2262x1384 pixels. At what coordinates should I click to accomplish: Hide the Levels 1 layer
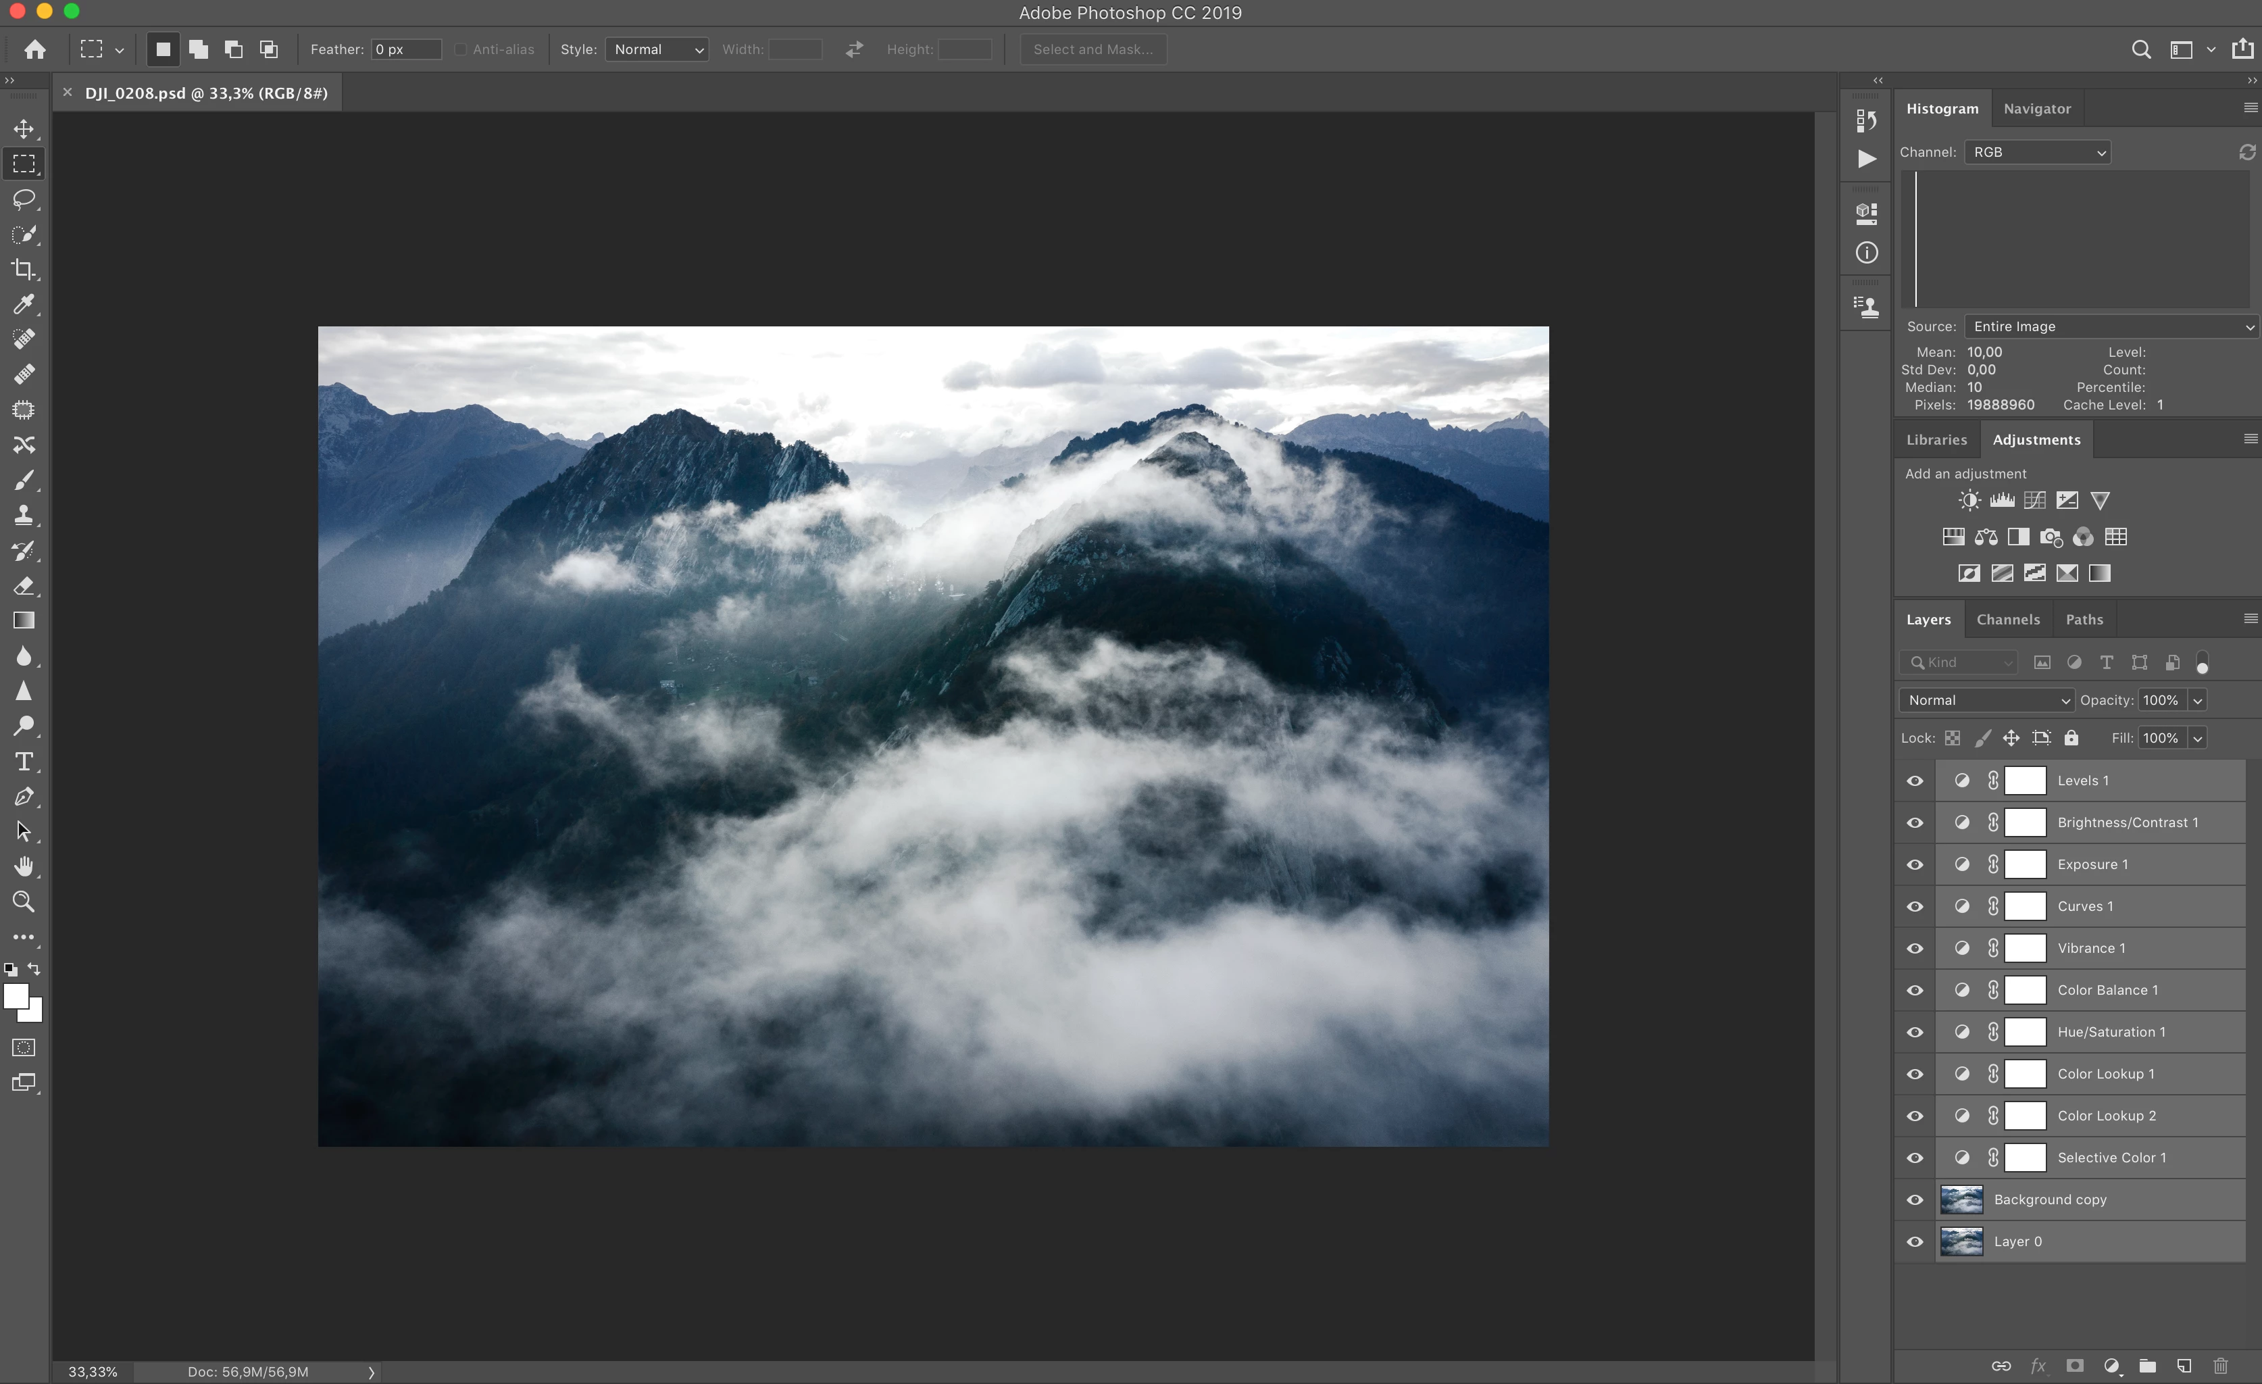click(1915, 781)
